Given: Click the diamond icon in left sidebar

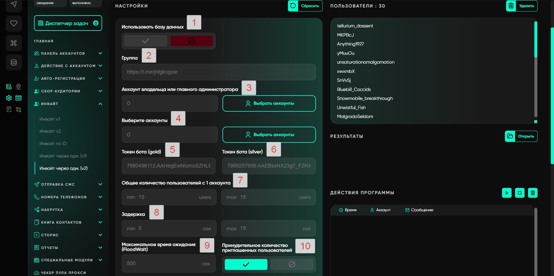Looking at the screenshot, I should click(x=14, y=24).
